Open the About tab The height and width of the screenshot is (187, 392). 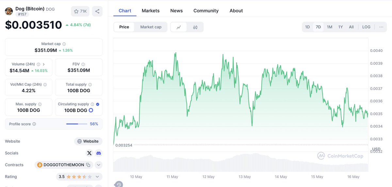(236, 11)
